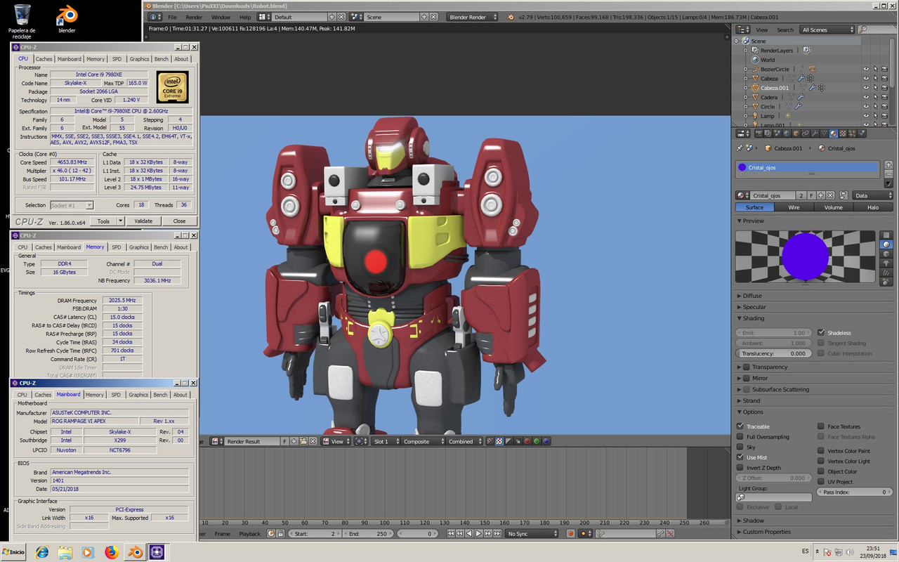Viewport: 899px width, 562px height.
Task: Enable Transparency panel checkbox
Action: [747, 367]
